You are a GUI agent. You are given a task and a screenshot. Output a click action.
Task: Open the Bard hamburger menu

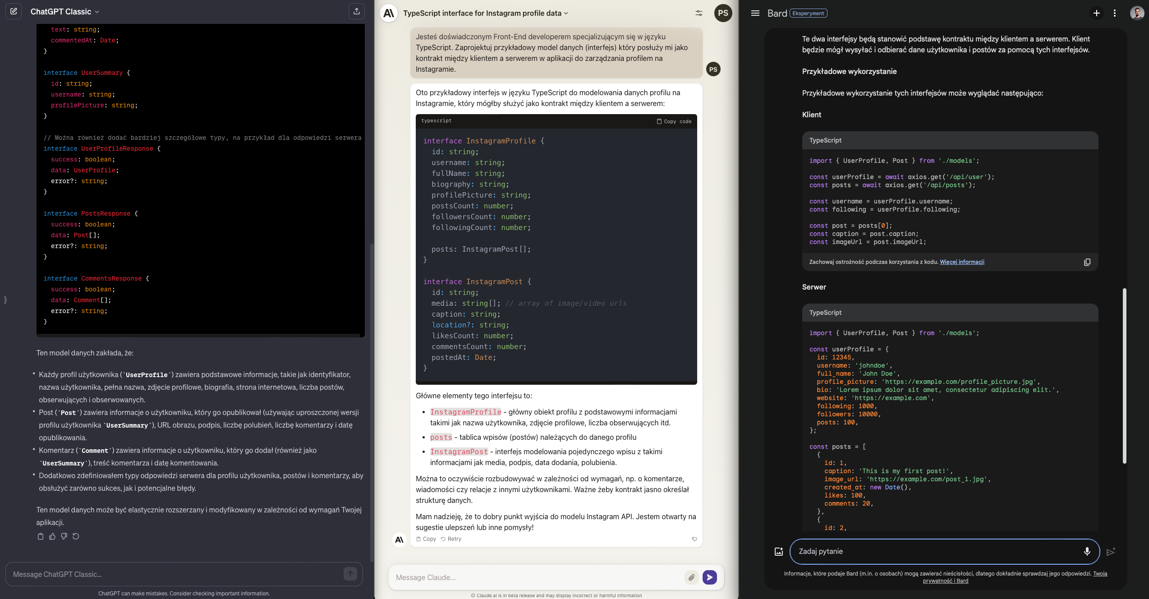point(755,13)
